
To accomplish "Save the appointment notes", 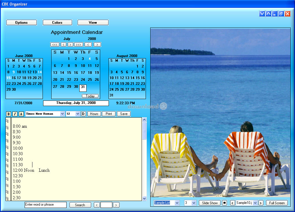I will coord(124,114).
